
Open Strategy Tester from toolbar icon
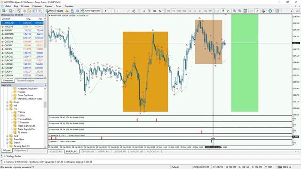40,11
